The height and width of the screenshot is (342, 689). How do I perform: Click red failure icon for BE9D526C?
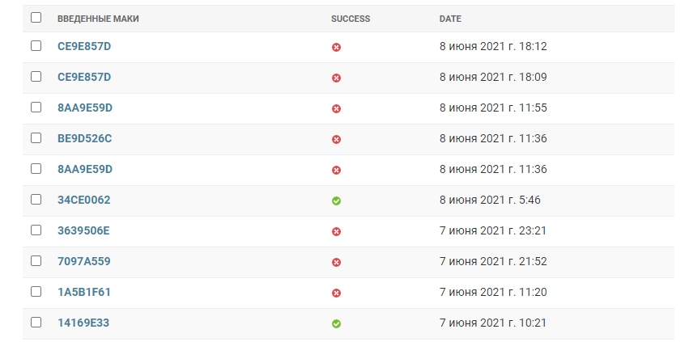pos(337,139)
